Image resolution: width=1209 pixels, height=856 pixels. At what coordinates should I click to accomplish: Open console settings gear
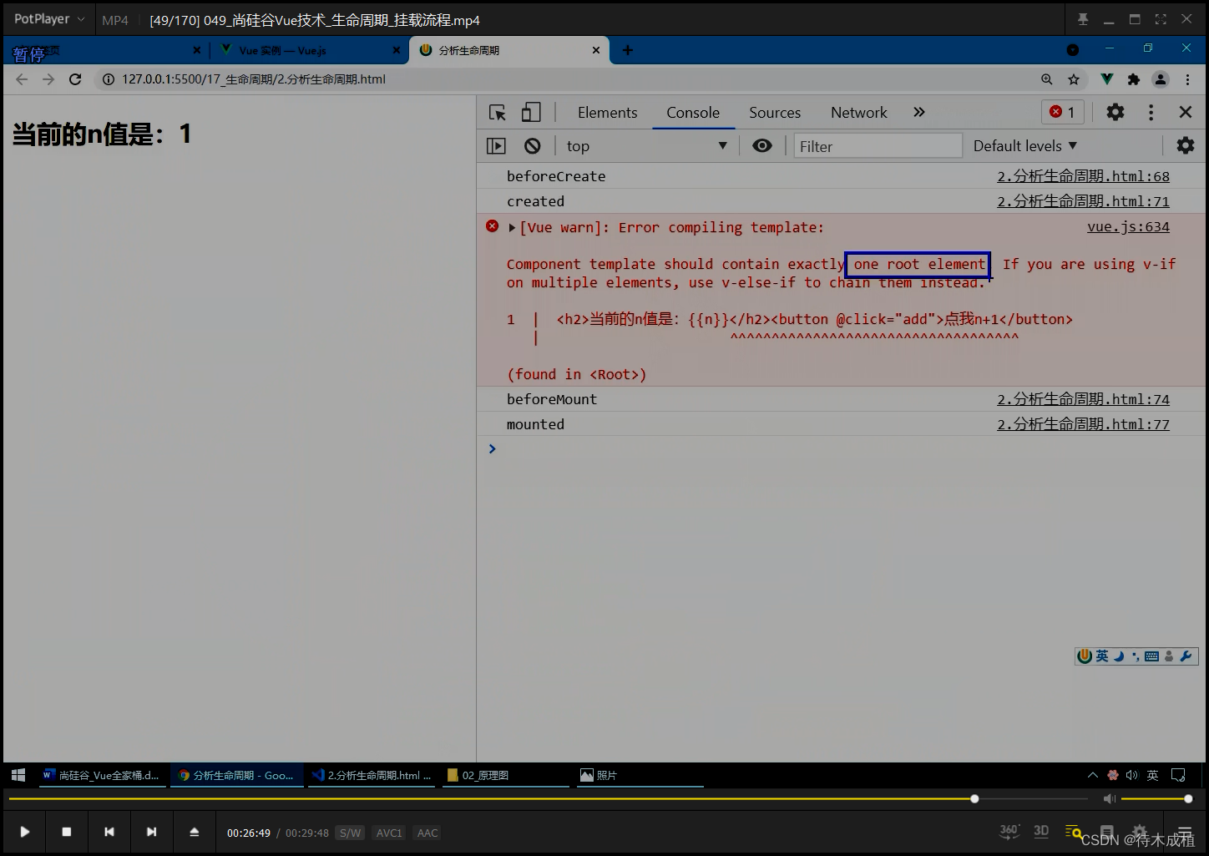click(1186, 145)
